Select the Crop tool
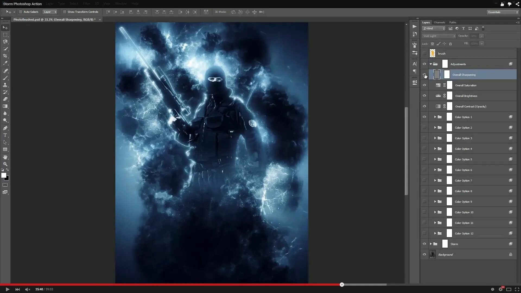This screenshot has width=521, height=293. (x=5, y=56)
